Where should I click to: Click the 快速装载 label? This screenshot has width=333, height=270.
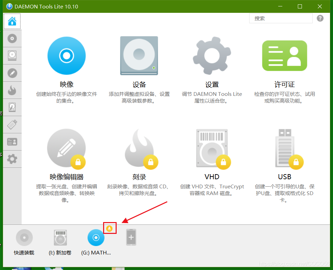click(x=24, y=253)
